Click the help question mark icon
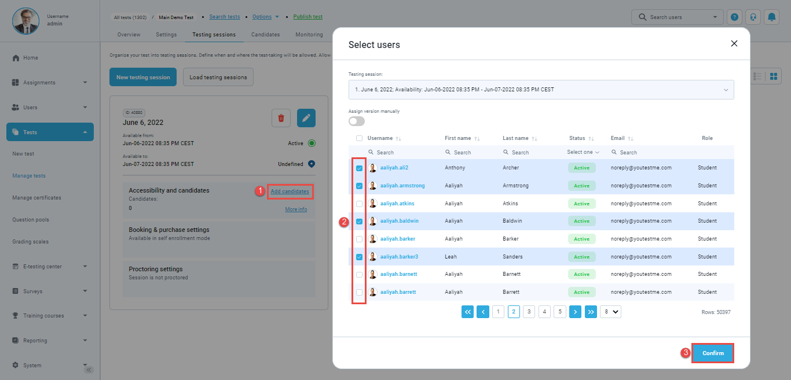The height and width of the screenshot is (380, 791). pyautogui.click(x=734, y=17)
